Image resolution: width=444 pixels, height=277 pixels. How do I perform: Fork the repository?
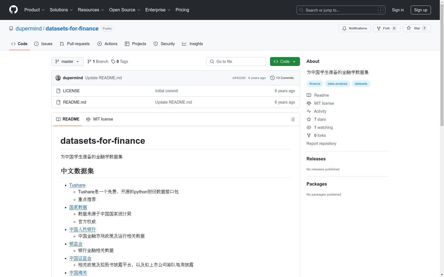click(387, 28)
